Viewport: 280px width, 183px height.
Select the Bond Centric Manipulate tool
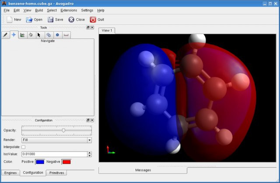[22, 35]
